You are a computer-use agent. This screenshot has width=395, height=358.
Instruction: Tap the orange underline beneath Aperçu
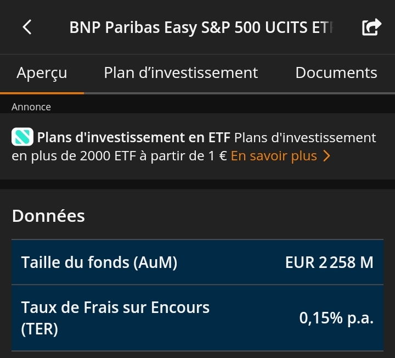pyautogui.click(x=42, y=93)
